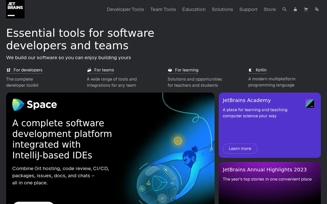Click "Combine Git hosting, code review" paragraph

[x=61, y=175]
